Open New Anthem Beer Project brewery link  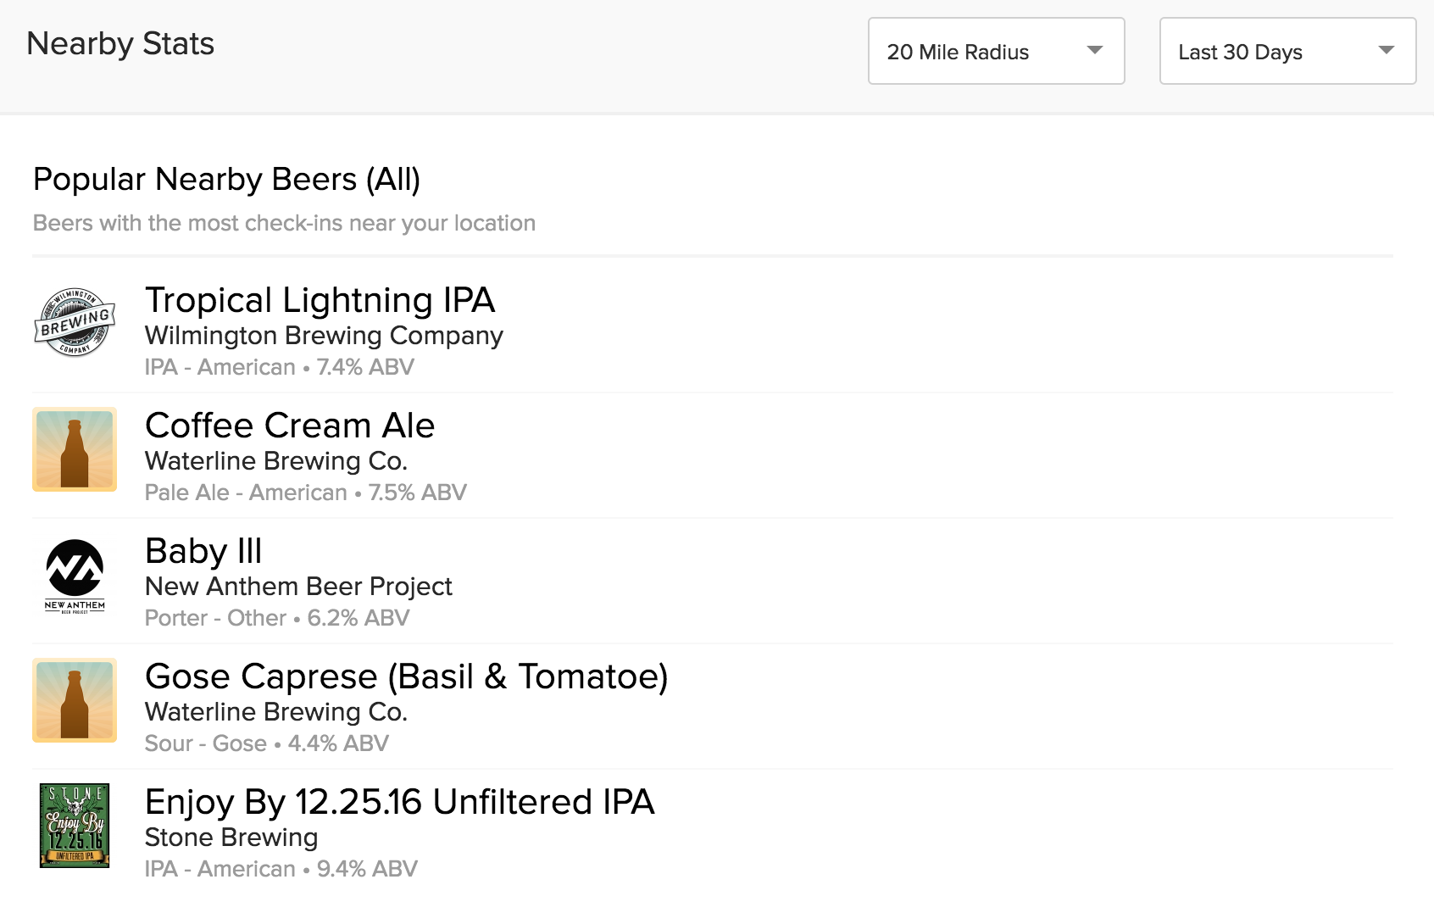click(x=298, y=587)
